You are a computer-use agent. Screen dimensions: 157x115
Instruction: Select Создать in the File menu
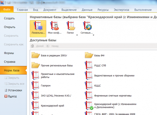point(9,19)
